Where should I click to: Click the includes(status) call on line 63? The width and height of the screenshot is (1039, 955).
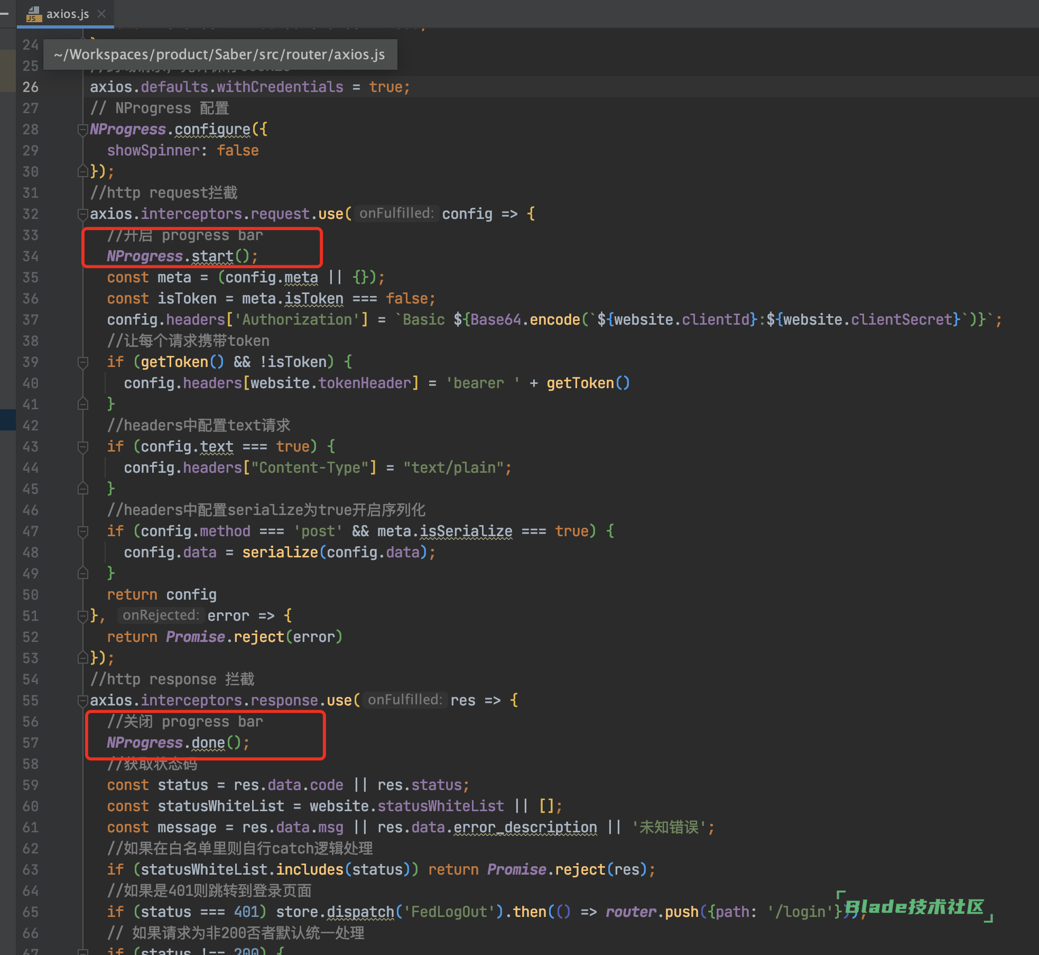coord(343,869)
